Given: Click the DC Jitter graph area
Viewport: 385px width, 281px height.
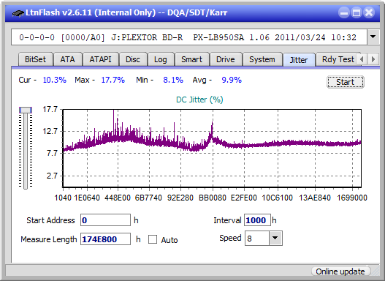Looking at the screenshot, I should 212,149.
